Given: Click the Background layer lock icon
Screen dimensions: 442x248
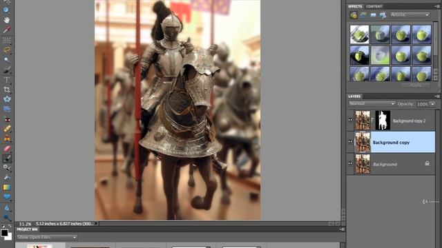Looking at the screenshot, I should [427, 163].
